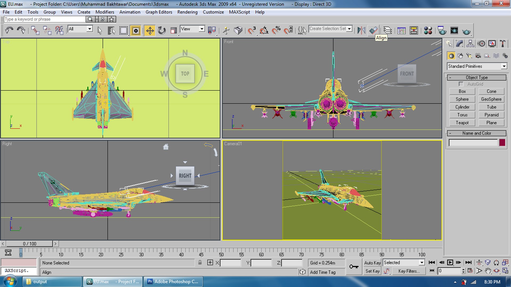Open the Layer Manager
The height and width of the screenshot is (287, 511).
coord(387,31)
